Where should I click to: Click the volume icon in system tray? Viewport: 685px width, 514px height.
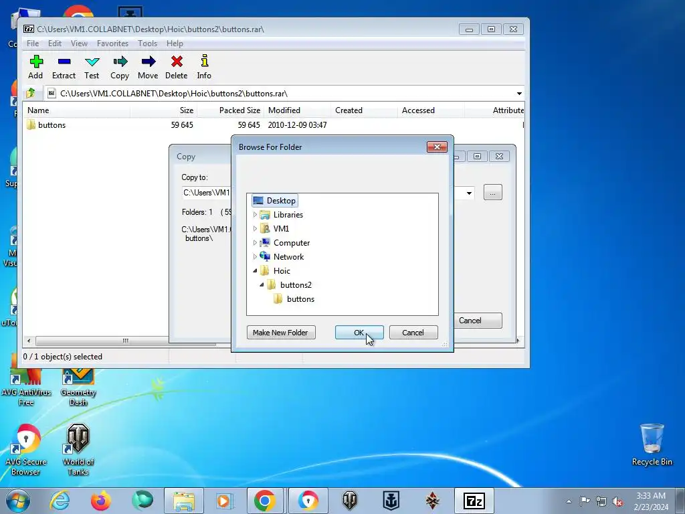pyautogui.click(x=617, y=501)
